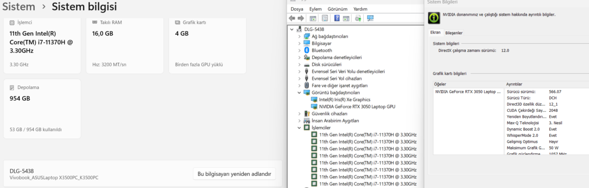This screenshot has height=188, width=589.
Task: Open the Eylem menu
Action: [316, 9]
